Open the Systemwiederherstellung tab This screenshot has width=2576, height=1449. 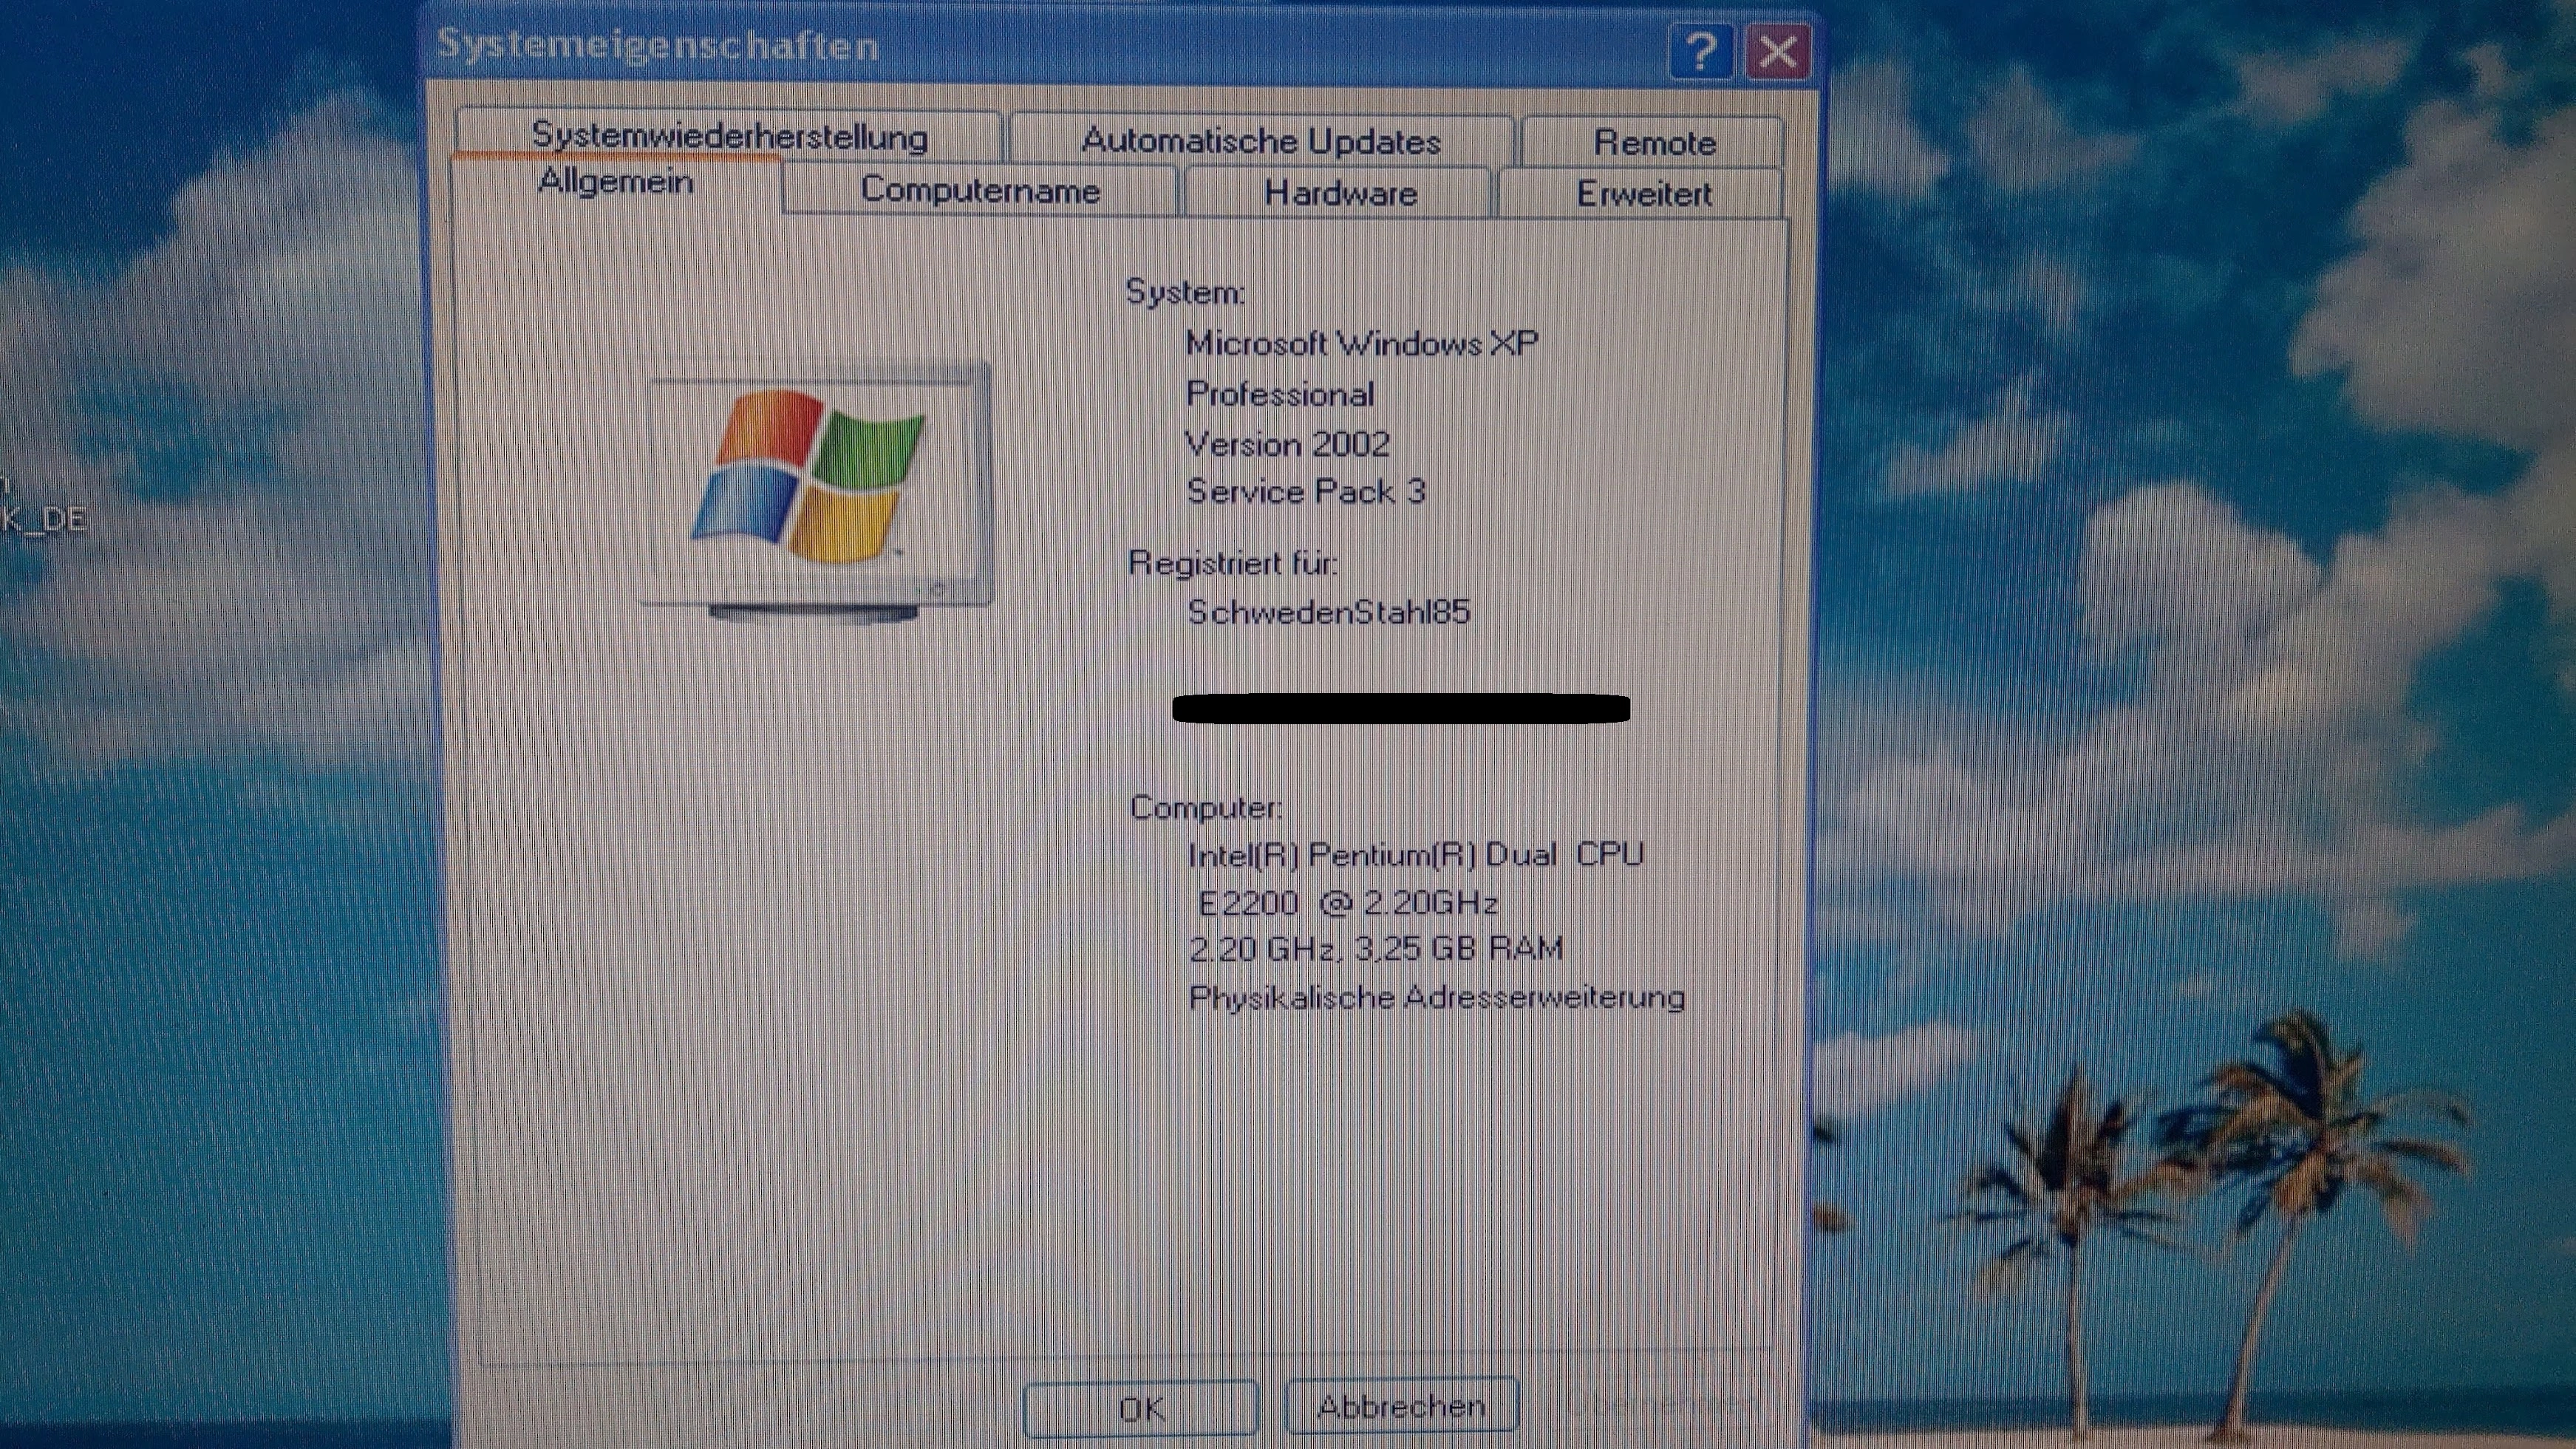click(x=729, y=136)
